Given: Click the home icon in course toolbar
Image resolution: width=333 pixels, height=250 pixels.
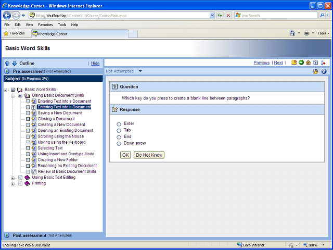Looking at the screenshot, I should (x=309, y=63).
